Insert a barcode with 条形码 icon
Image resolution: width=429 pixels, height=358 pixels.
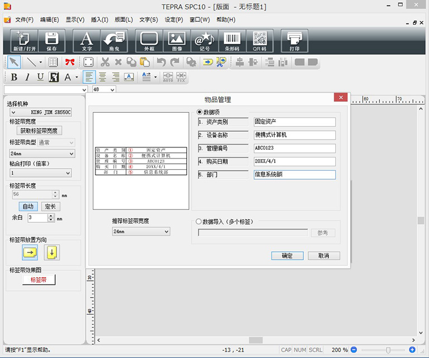pos(232,41)
